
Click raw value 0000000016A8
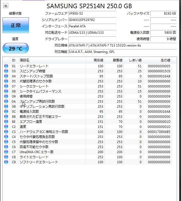pyautogui.click(x=159, y=111)
